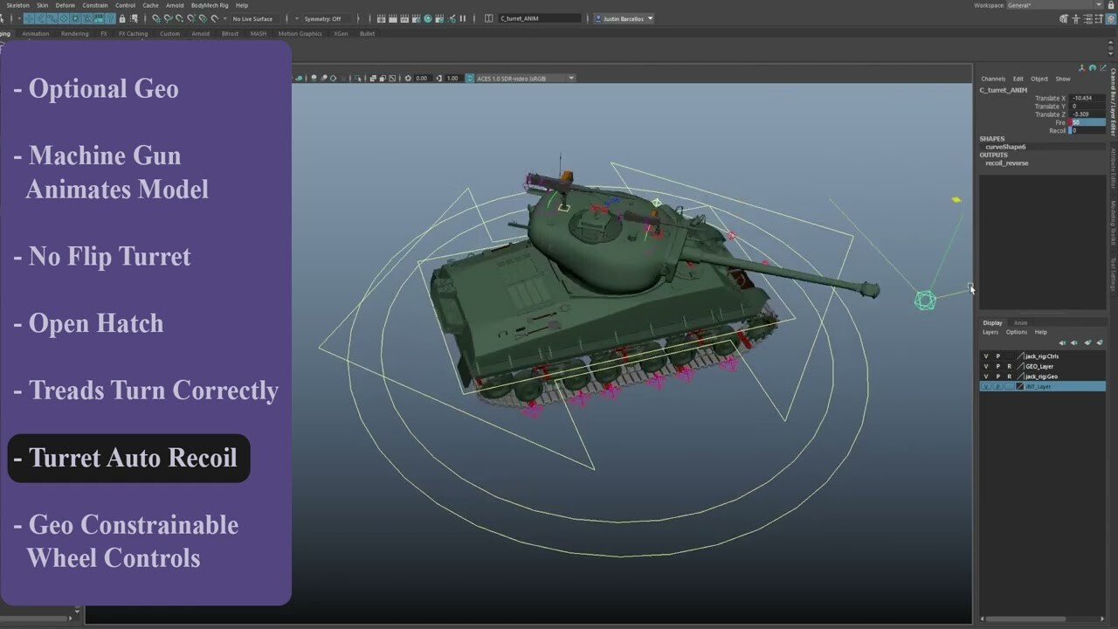This screenshot has height=629, width=1118.
Task: Hide the GEO_Layer using its V visibility toggle
Action: (986, 366)
